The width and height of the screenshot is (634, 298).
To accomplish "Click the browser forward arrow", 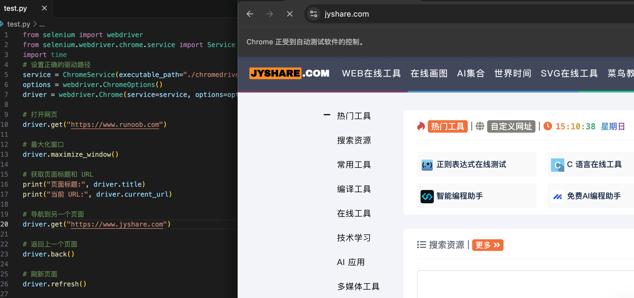I will click(x=270, y=14).
